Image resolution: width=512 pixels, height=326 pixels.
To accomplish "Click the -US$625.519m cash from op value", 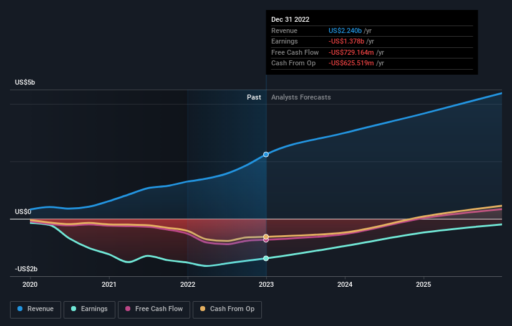I will pos(351,63).
